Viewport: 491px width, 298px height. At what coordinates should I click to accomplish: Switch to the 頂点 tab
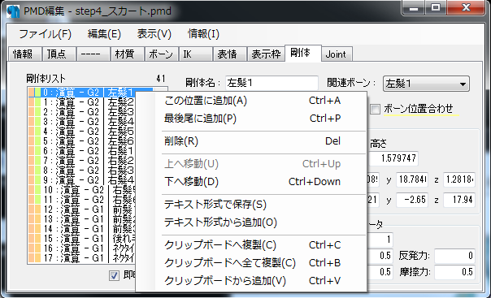(59, 54)
